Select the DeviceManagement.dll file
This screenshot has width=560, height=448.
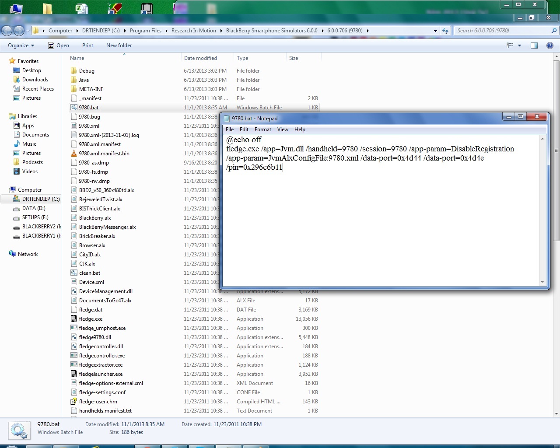(105, 291)
